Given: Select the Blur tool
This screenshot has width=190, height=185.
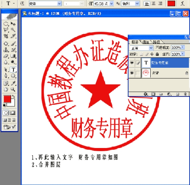Looking at the screenshot, I should coord(6,62).
